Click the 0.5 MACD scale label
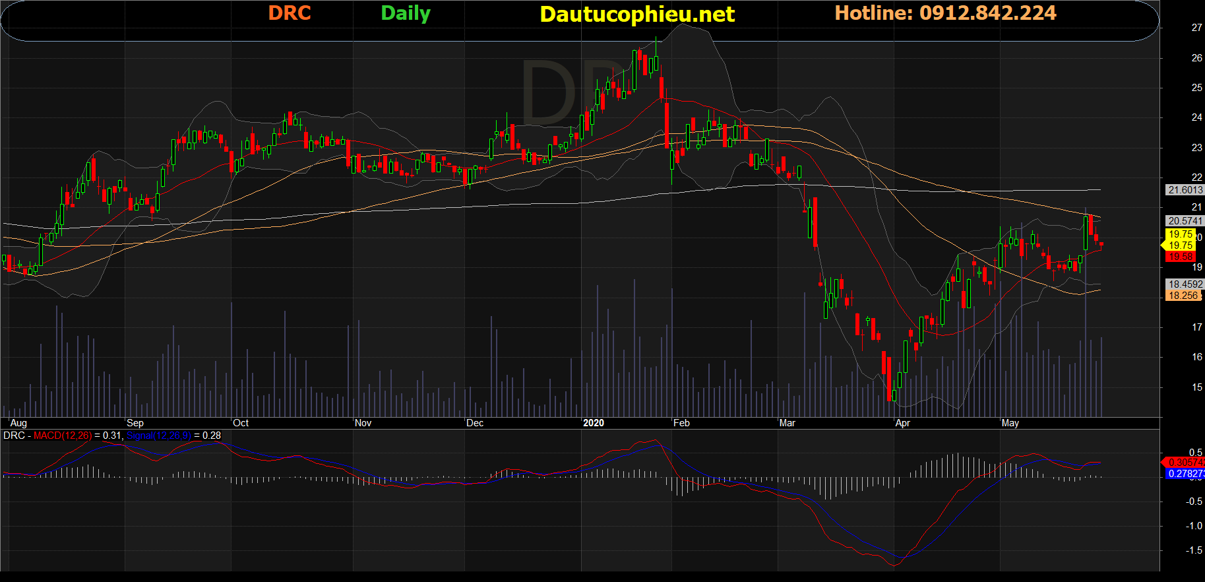 1196,453
